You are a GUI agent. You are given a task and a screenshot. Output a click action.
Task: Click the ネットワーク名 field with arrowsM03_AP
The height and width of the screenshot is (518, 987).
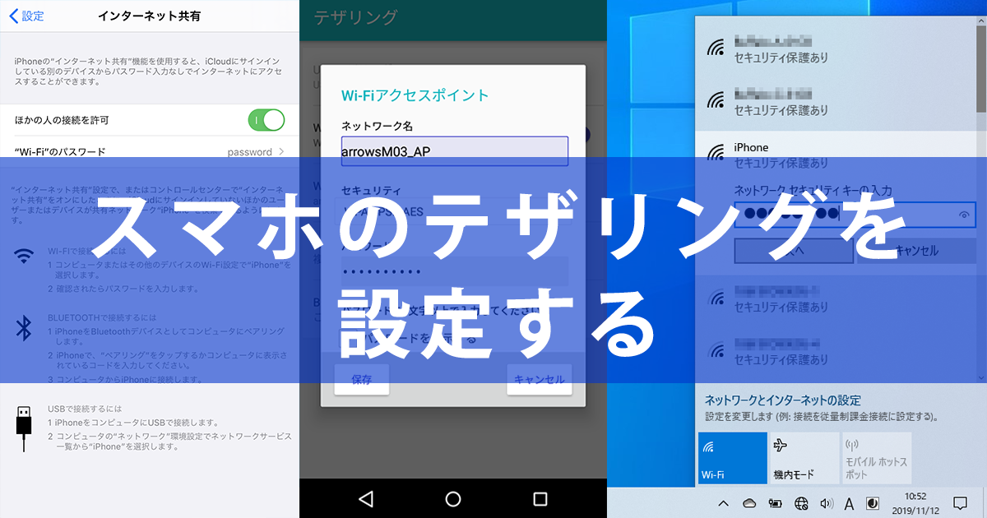[x=455, y=151]
